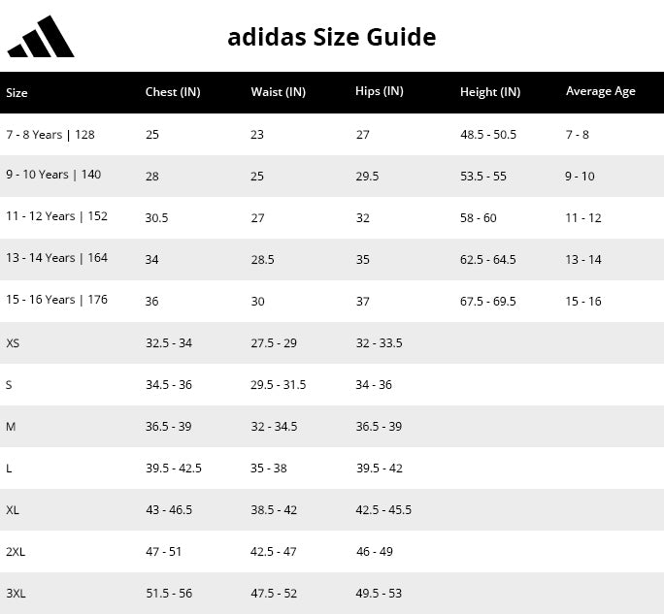This screenshot has width=664, height=614.
Task: Click the adidas three-stripe logo
Action: 41,37
